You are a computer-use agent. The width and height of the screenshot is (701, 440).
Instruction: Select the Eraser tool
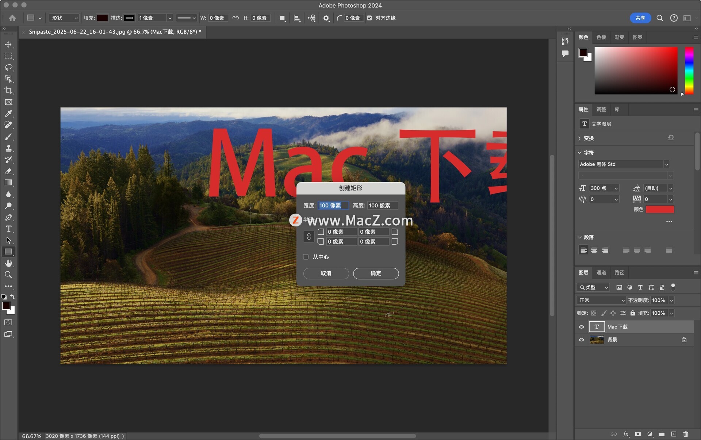coord(8,171)
